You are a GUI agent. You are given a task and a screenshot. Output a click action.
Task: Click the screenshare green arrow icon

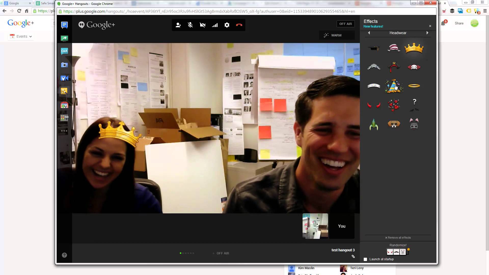(64, 38)
